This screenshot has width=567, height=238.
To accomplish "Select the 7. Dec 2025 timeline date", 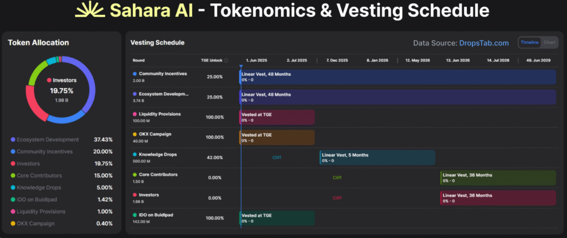I will (337, 60).
